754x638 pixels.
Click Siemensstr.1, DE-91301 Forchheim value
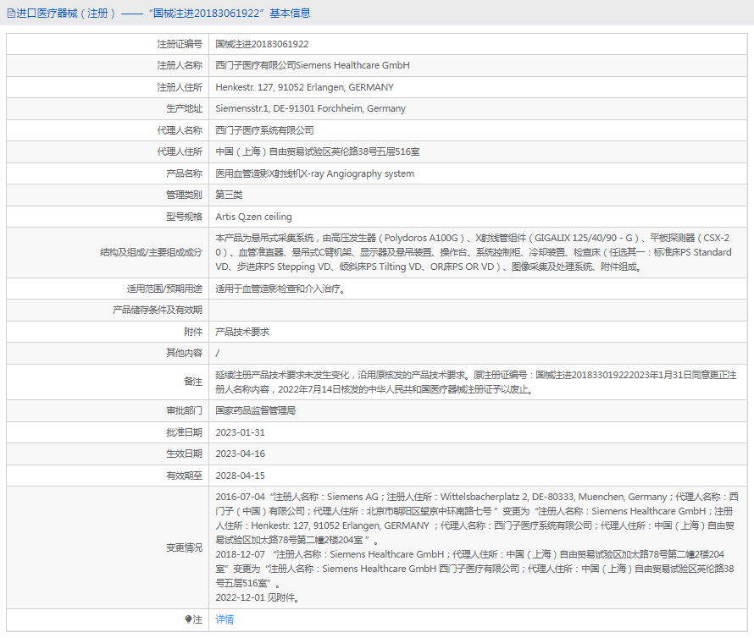coord(311,108)
